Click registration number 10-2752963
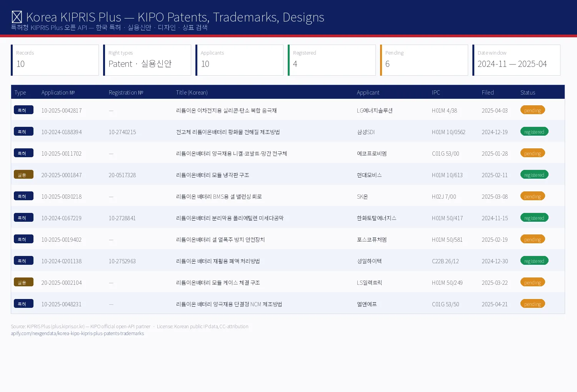577x392 pixels. tap(122, 261)
